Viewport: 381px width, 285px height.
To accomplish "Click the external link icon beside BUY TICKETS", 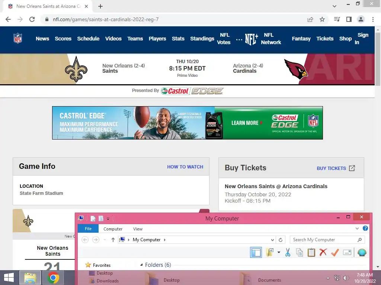I will click(x=352, y=168).
